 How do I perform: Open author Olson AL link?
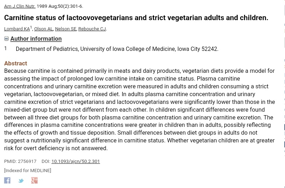[43, 29]
